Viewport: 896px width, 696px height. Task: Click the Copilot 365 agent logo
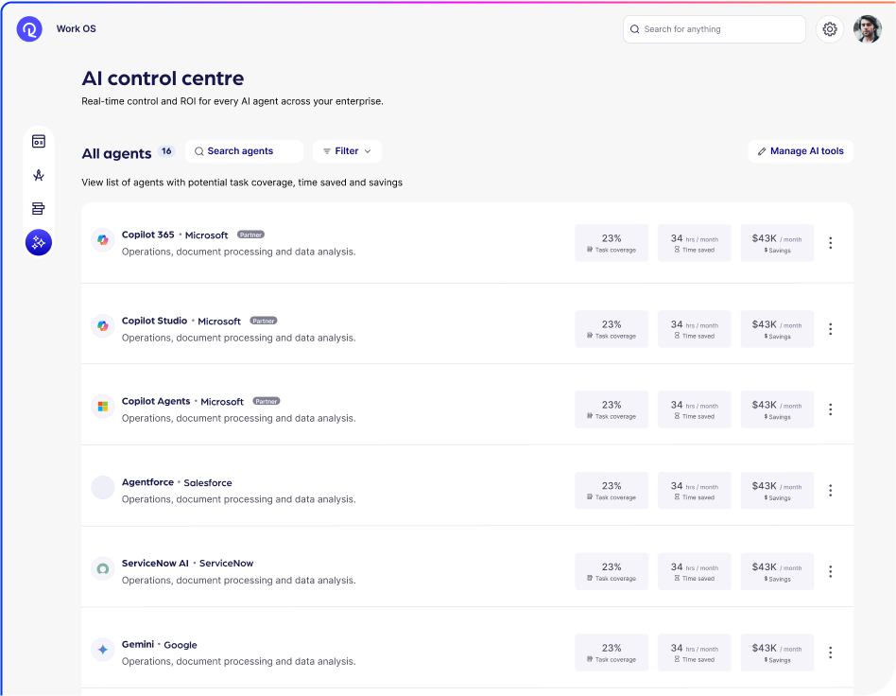103,240
